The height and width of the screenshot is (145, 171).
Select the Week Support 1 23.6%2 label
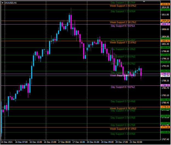(x=123, y=43)
